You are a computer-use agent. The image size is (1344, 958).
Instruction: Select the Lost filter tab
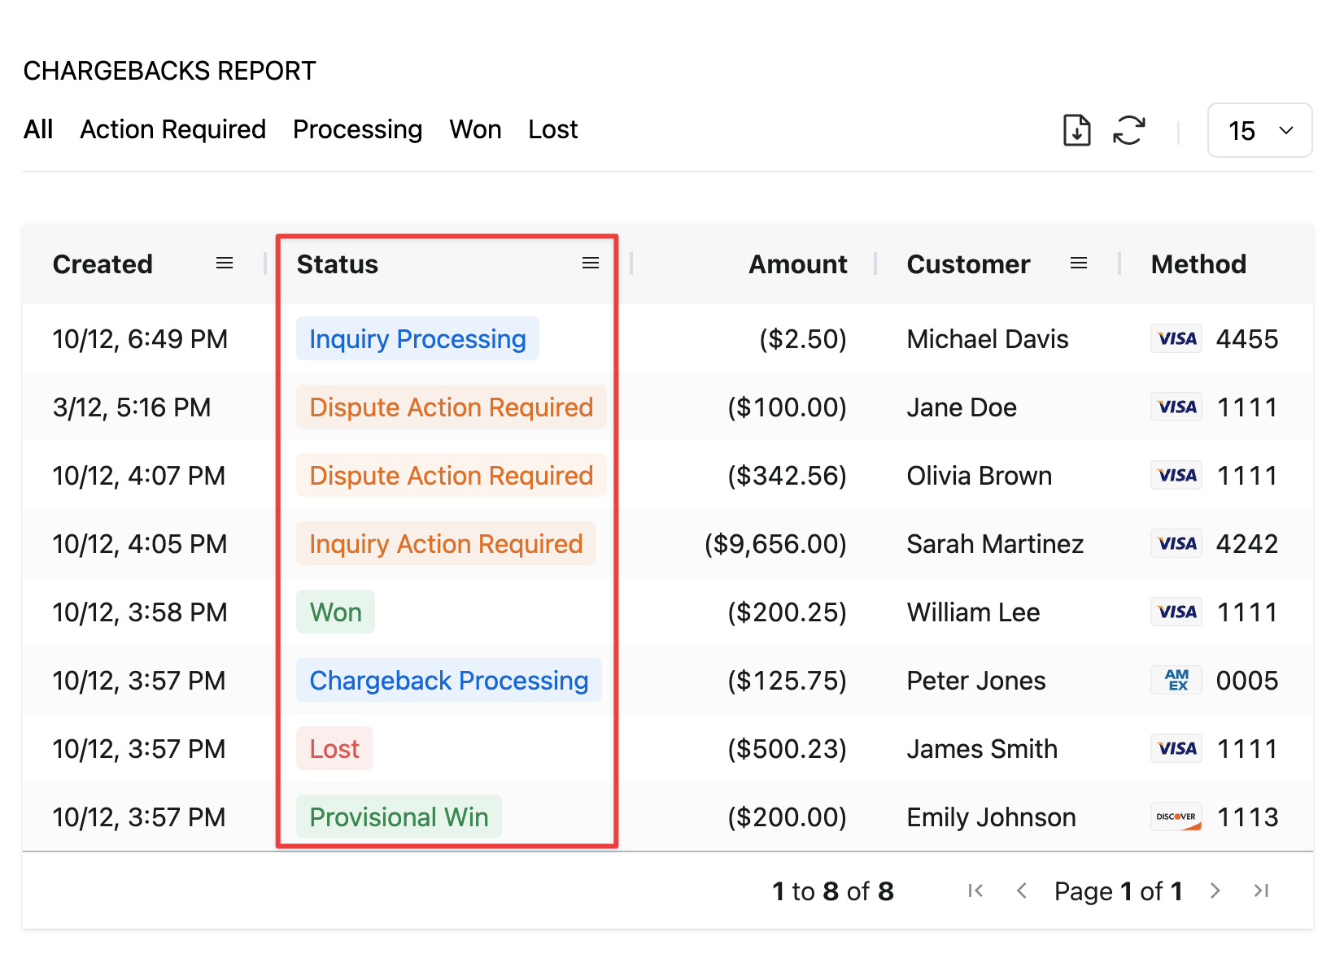click(x=552, y=130)
